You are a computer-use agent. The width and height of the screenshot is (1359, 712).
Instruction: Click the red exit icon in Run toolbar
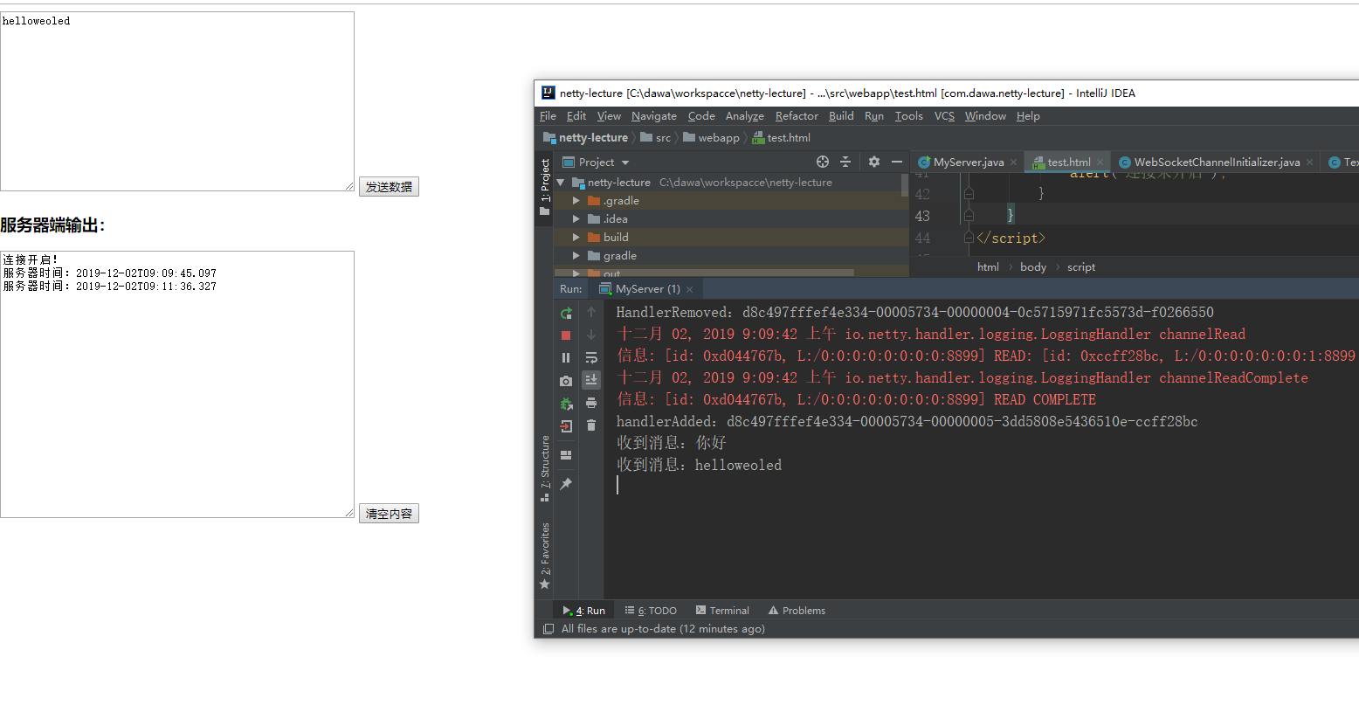click(x=566, y=426)
